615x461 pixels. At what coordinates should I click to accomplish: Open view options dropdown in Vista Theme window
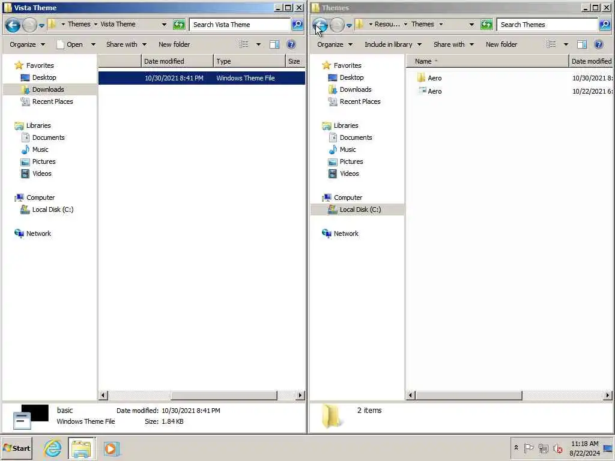[258, 44]
